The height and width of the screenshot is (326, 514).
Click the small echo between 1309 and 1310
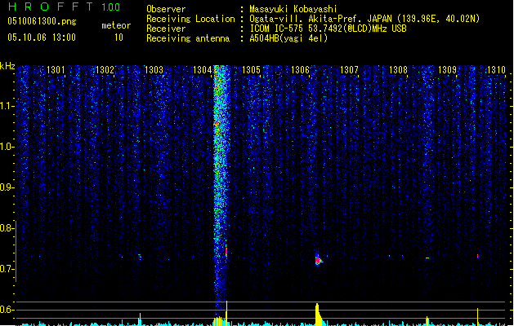477,256
